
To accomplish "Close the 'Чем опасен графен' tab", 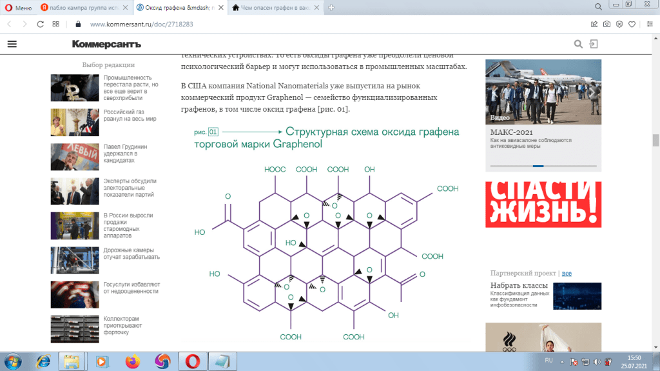I will (316, 8).
